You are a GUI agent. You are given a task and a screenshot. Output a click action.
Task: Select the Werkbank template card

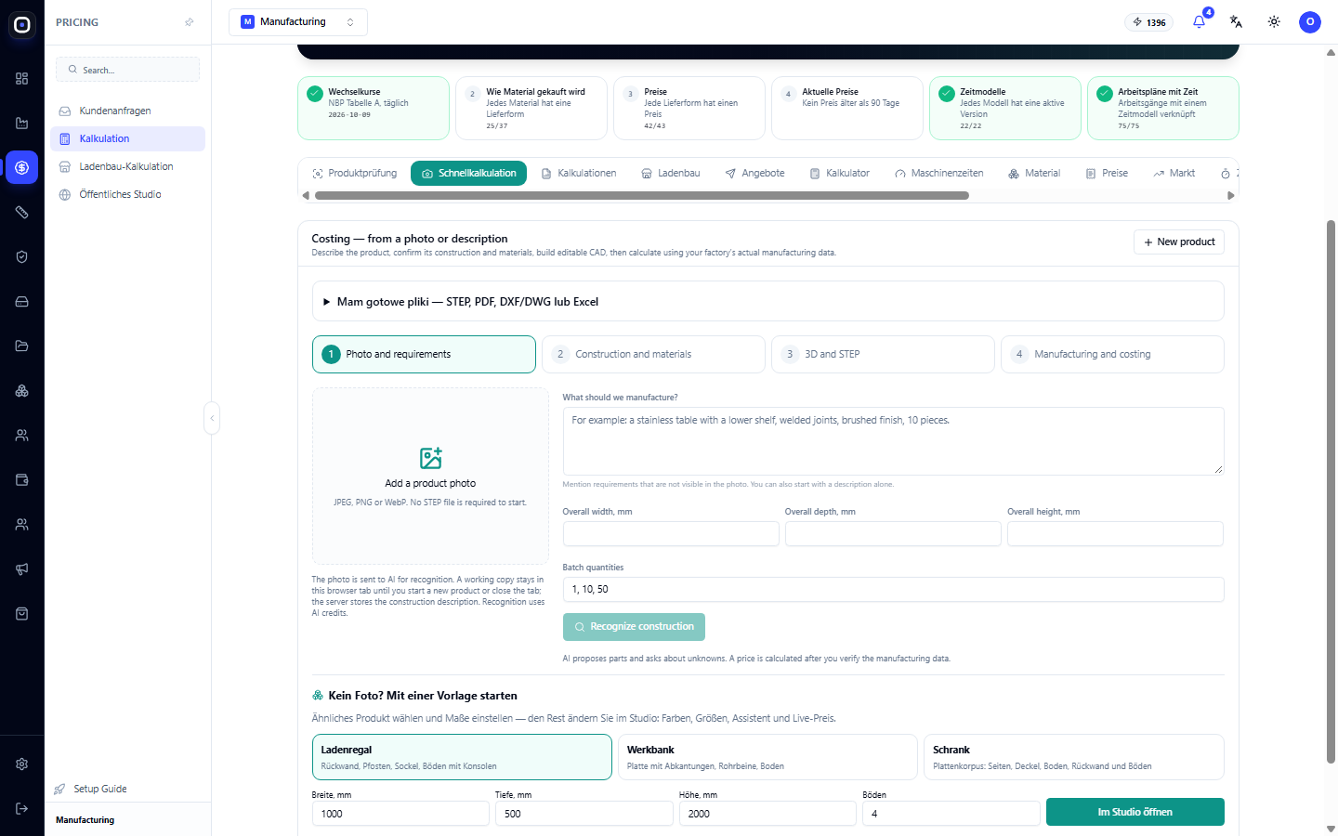(767, 757)
